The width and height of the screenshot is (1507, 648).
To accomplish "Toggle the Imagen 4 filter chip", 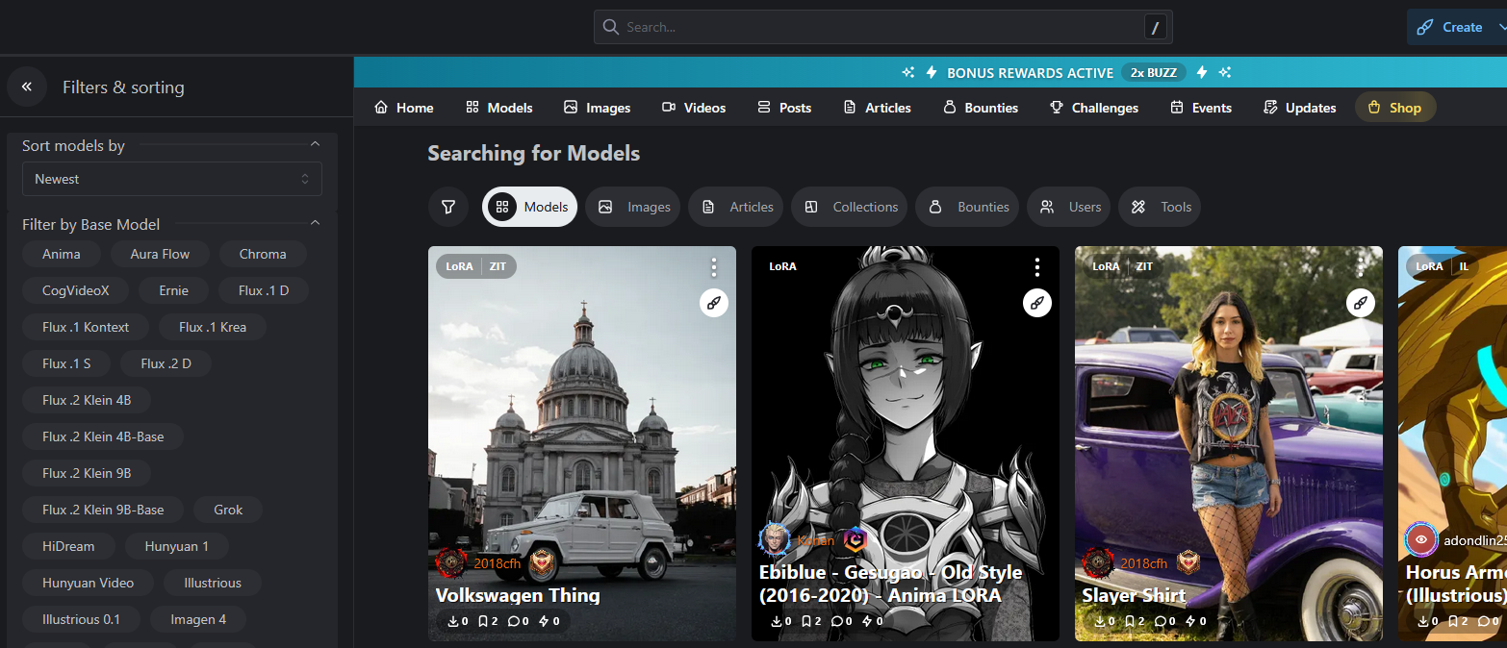I will pos(198,619).
